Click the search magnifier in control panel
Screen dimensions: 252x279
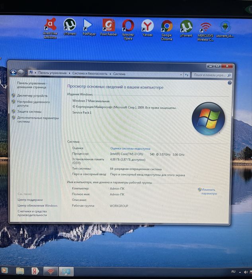[x=229, y=75]
